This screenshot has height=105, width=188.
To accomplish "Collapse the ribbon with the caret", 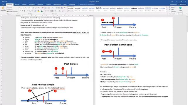I will pyautogui.click(x=187, y=14).
